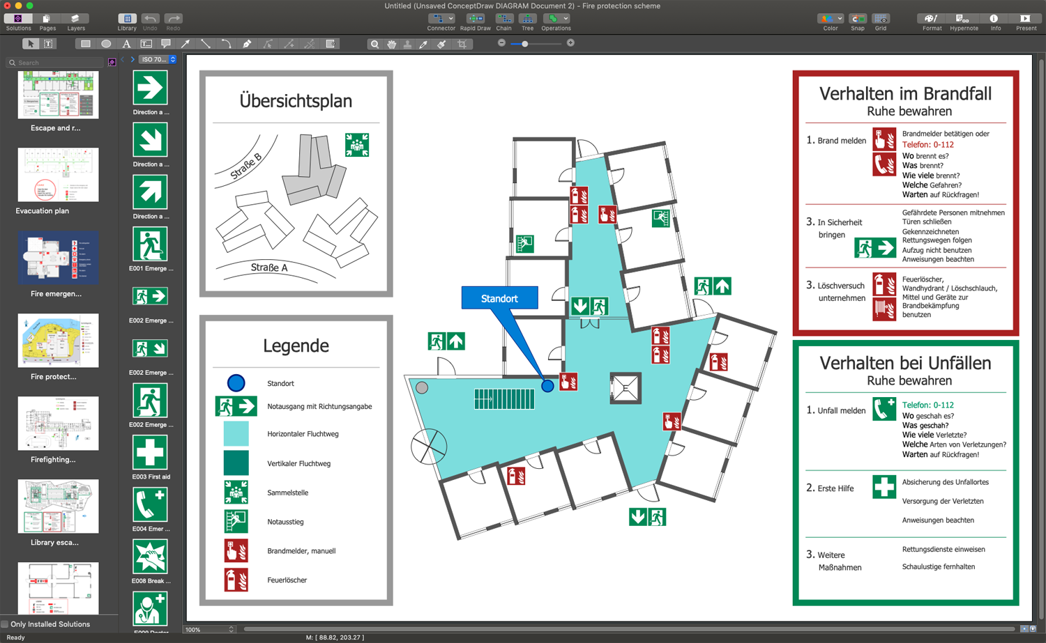Select the Ellipse shape tool
This screenshot has width=1046, height=643.
(x=106, y=44)
